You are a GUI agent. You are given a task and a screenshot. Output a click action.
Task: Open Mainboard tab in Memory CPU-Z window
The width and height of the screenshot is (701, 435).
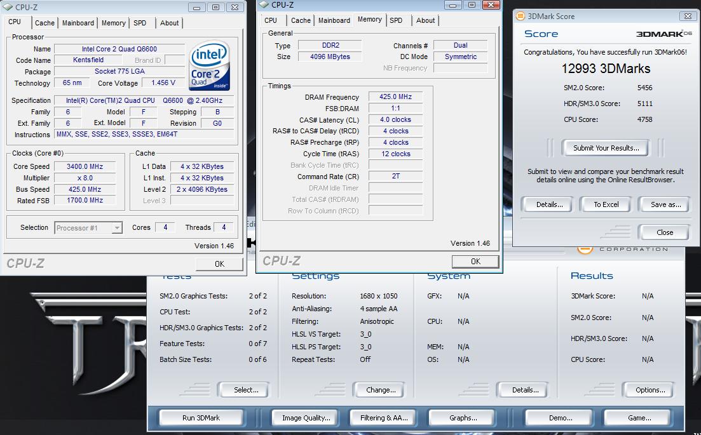[x=334, y=20]
